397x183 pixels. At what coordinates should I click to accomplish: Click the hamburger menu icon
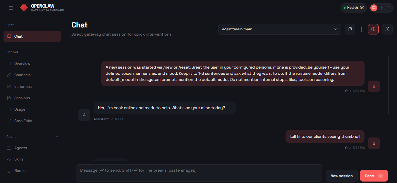tap(11, 8)
